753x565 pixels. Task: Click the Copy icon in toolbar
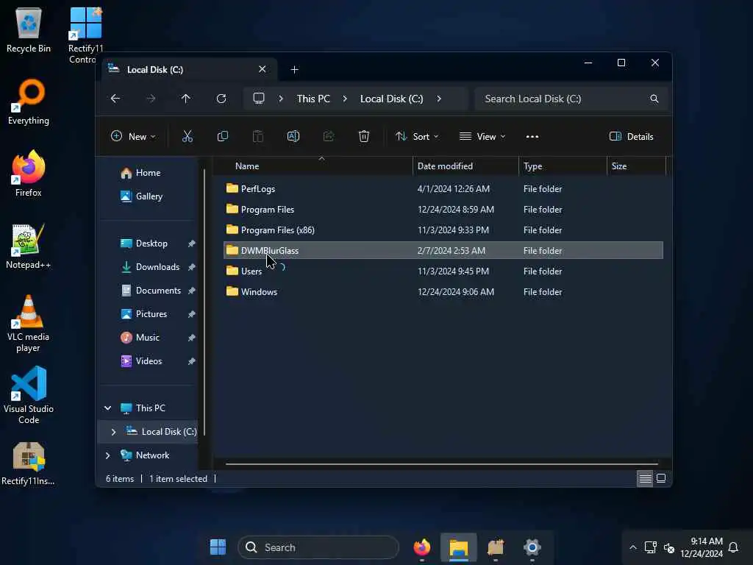tap(222, 136)
